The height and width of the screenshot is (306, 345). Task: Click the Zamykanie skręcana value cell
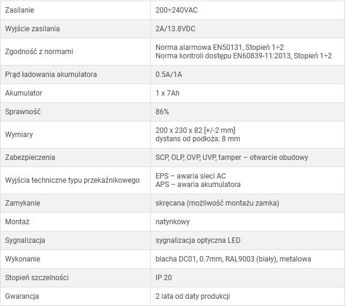pos(248,203)
